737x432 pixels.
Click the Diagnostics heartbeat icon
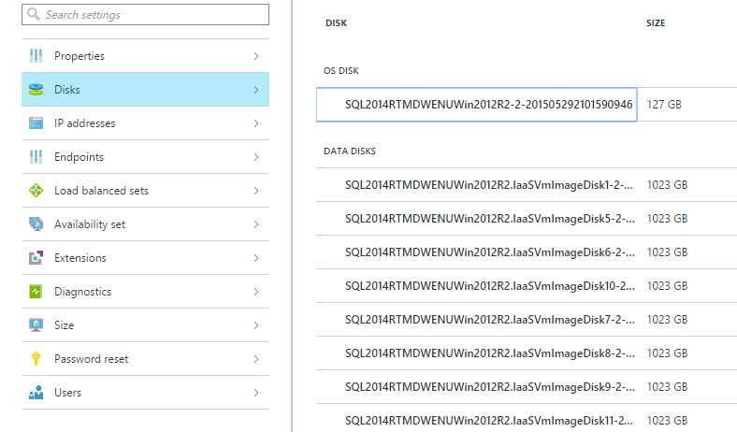click(x=36, y=292)
